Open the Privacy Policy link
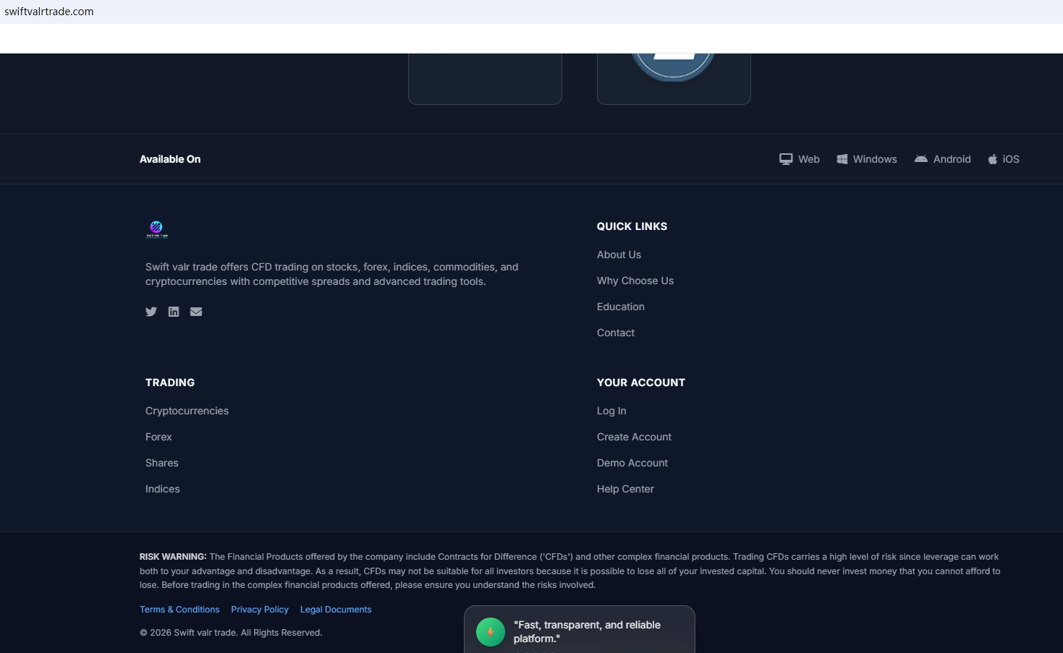The image size is (1063, 653). point(260,610)
